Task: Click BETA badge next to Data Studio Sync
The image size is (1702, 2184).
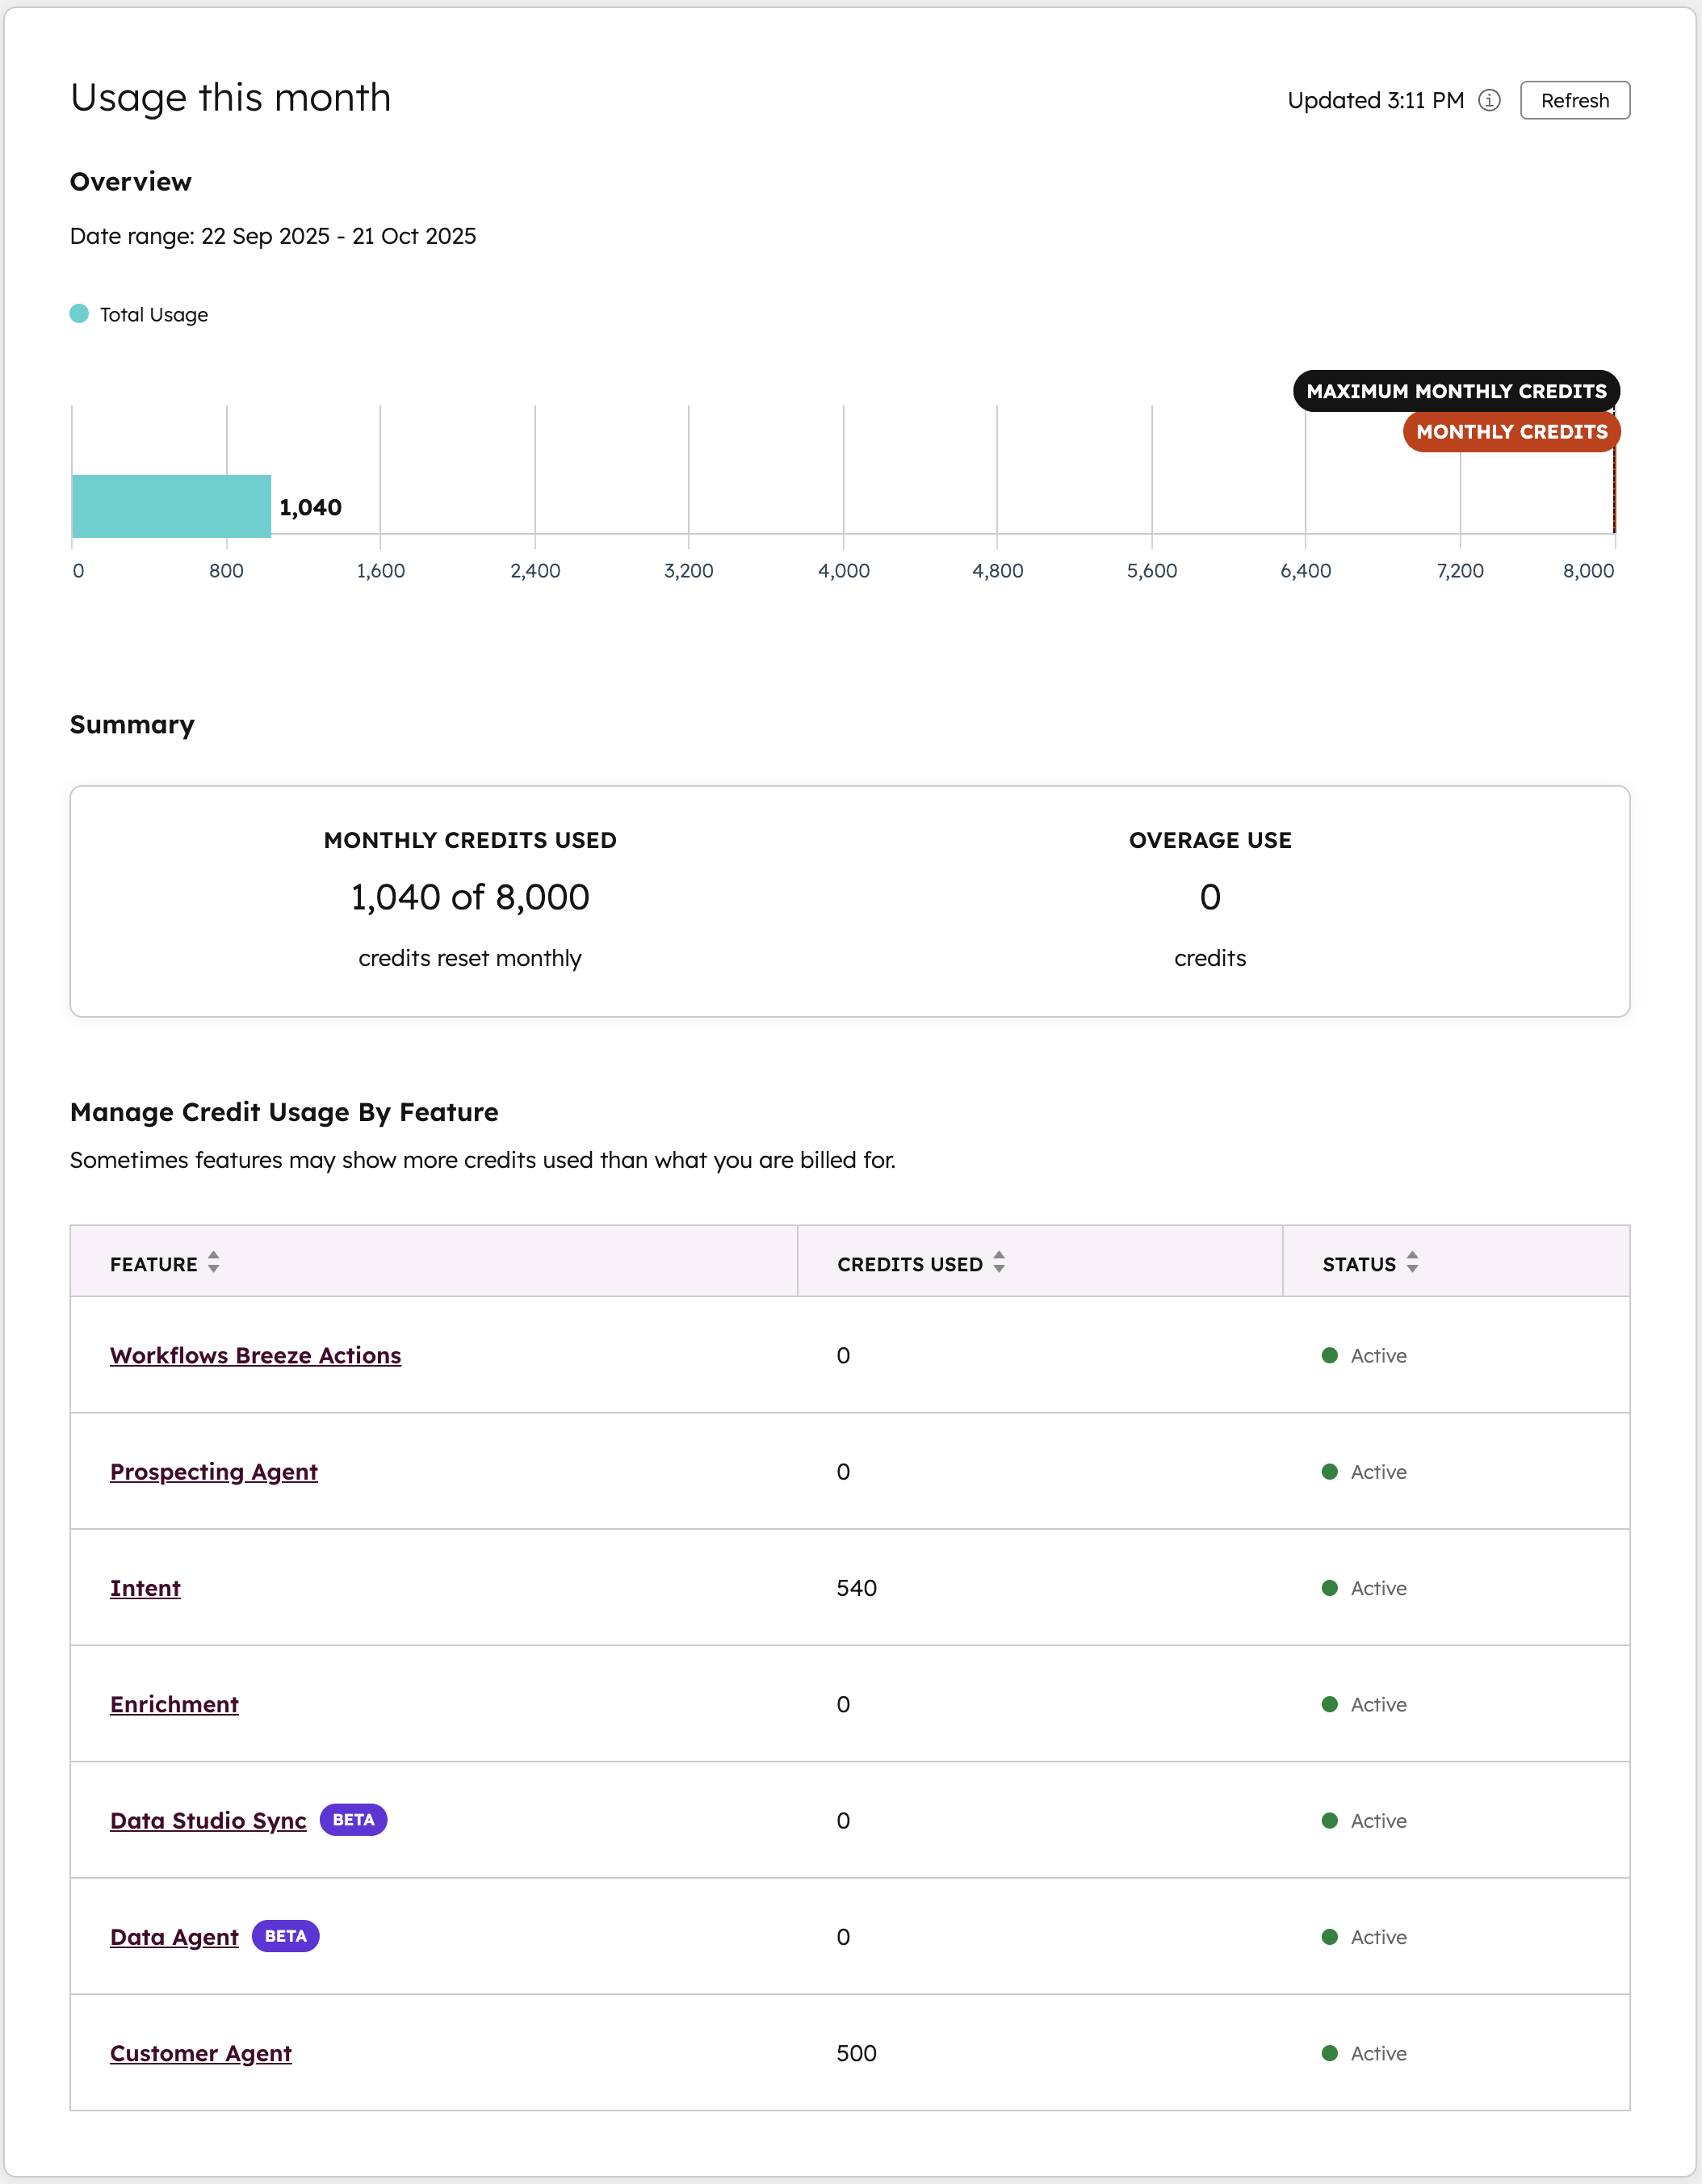Action: click(353, 1819)
